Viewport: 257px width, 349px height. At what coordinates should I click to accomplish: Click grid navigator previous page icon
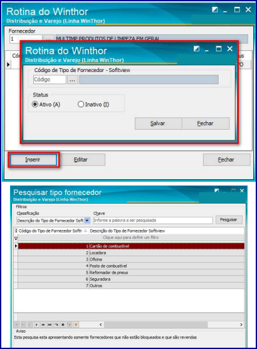click(x=23, y=325)
